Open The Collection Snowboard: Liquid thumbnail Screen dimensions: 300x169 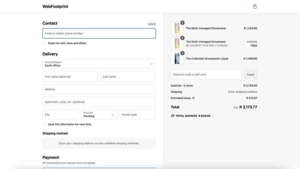pos(177,59)
